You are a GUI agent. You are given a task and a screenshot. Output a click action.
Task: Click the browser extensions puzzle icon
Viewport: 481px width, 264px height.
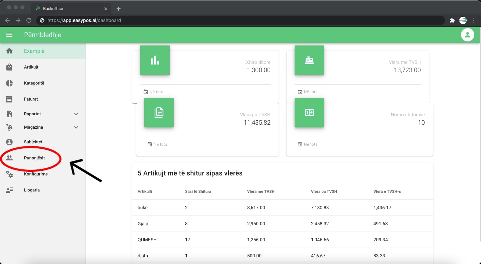pos(452,20)
